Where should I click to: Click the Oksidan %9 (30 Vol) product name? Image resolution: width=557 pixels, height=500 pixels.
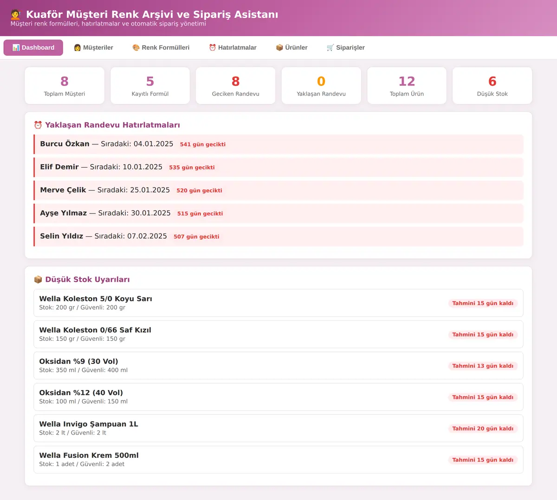point(78,361)
